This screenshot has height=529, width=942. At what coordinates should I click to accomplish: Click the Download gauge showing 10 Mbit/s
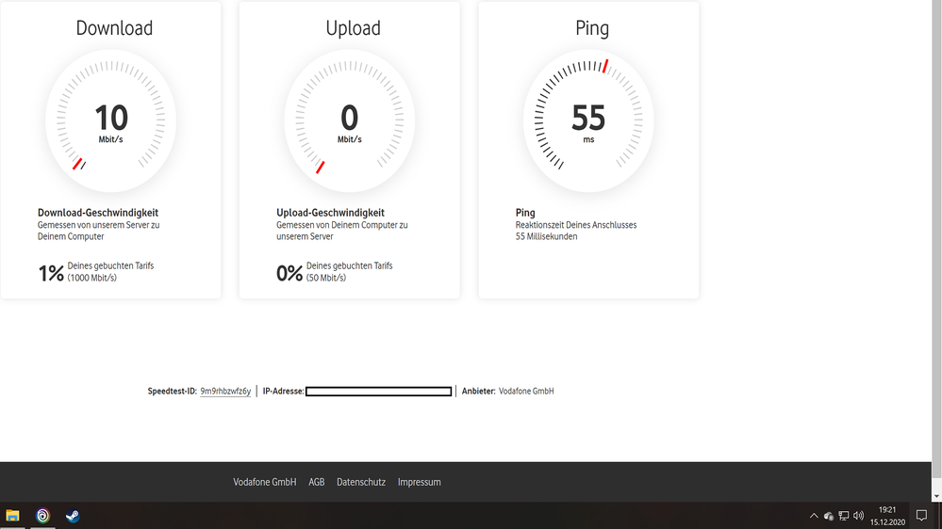coord(111,120)
